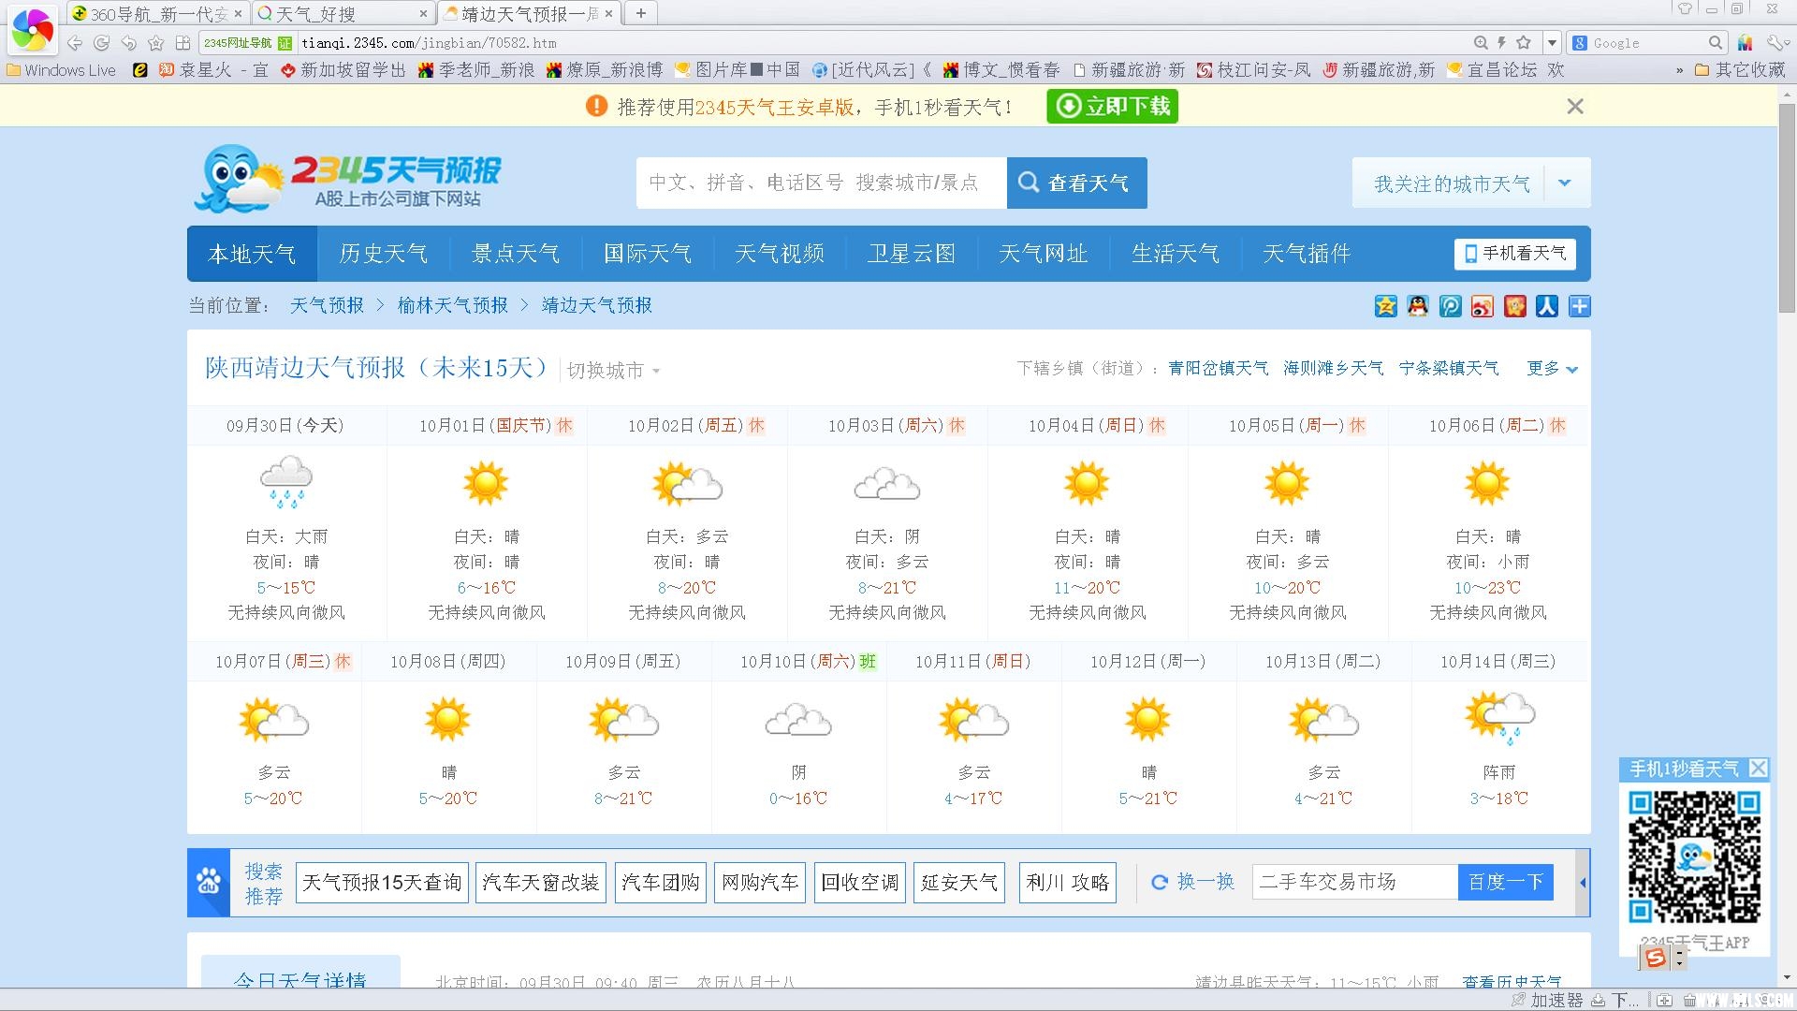Focus the city search input field

[x=822, y=183]
